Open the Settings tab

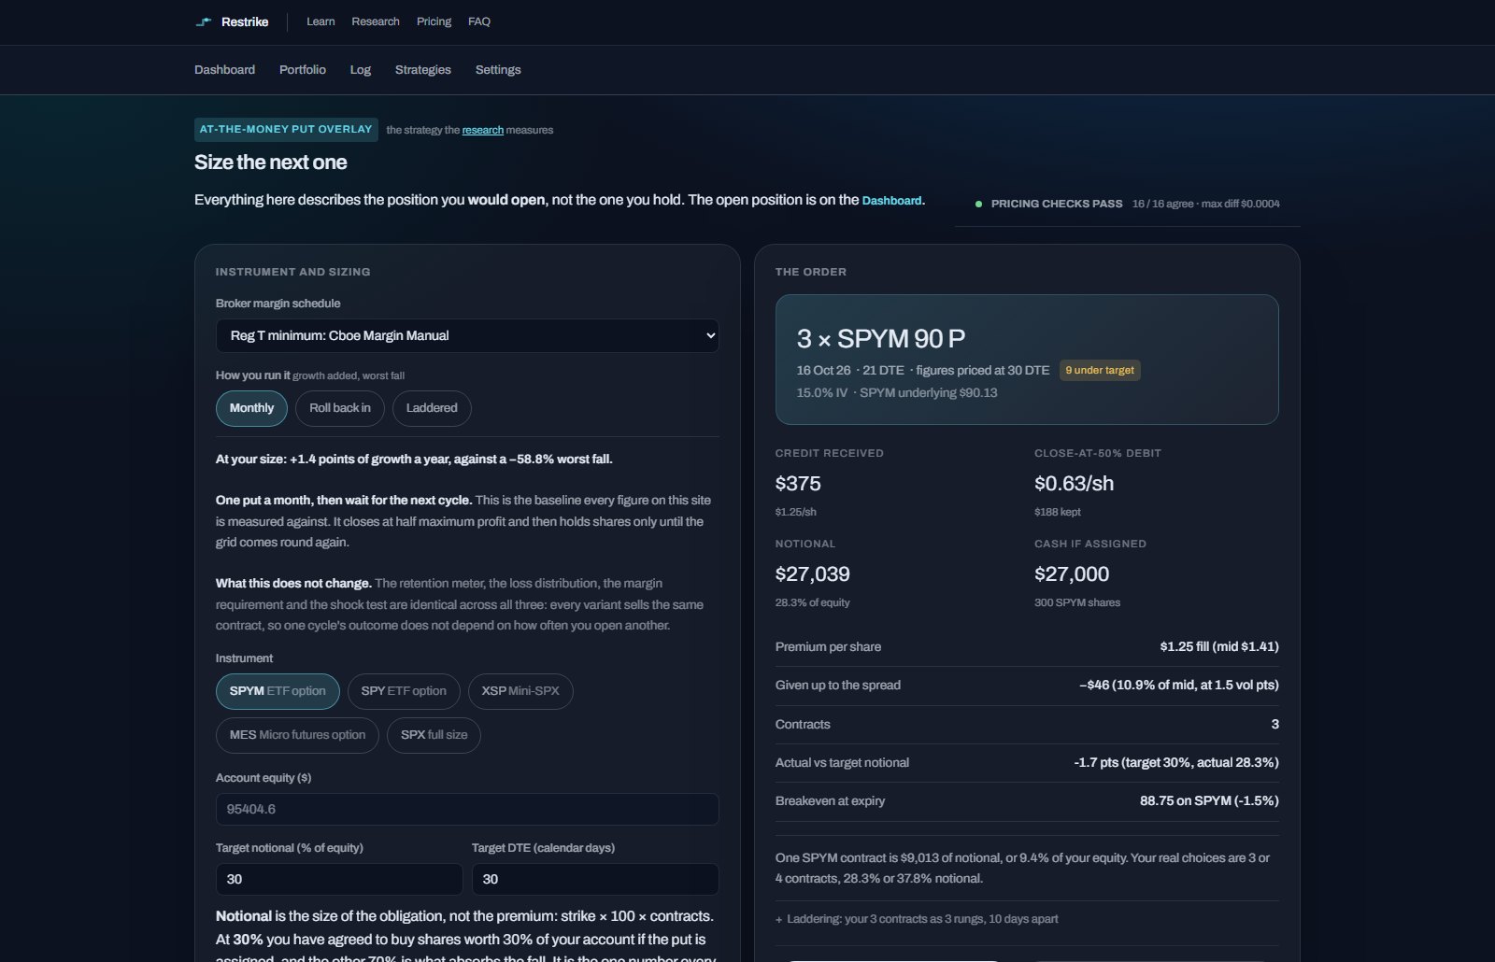click(498, 70)
